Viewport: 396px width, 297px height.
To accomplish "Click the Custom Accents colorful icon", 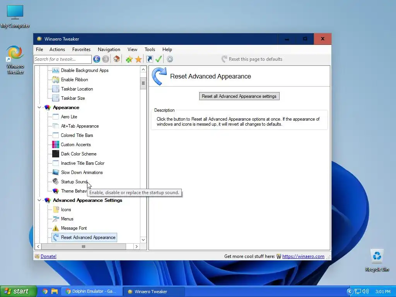I will pyautogui.click(x=56, y=145).
